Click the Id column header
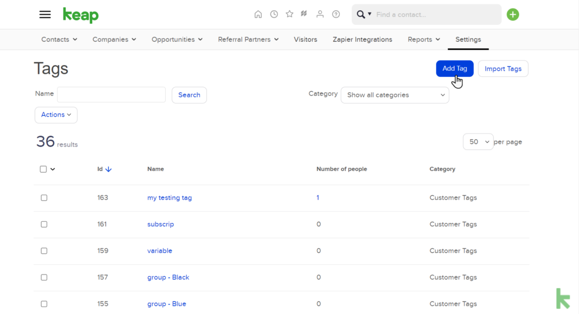 (100, 169)
